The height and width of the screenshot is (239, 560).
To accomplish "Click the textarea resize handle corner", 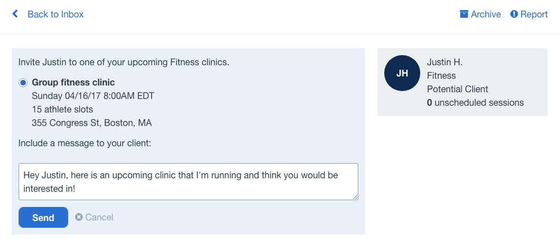I will coord(355,197).
